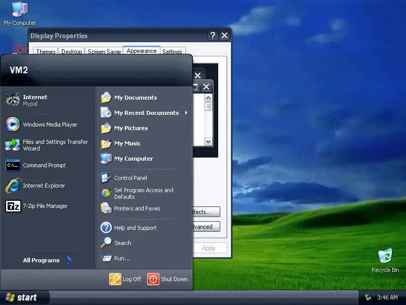Click the Apply button in Display Properties
The height and width of the screenshot is (305, 406).
(210, 248)
